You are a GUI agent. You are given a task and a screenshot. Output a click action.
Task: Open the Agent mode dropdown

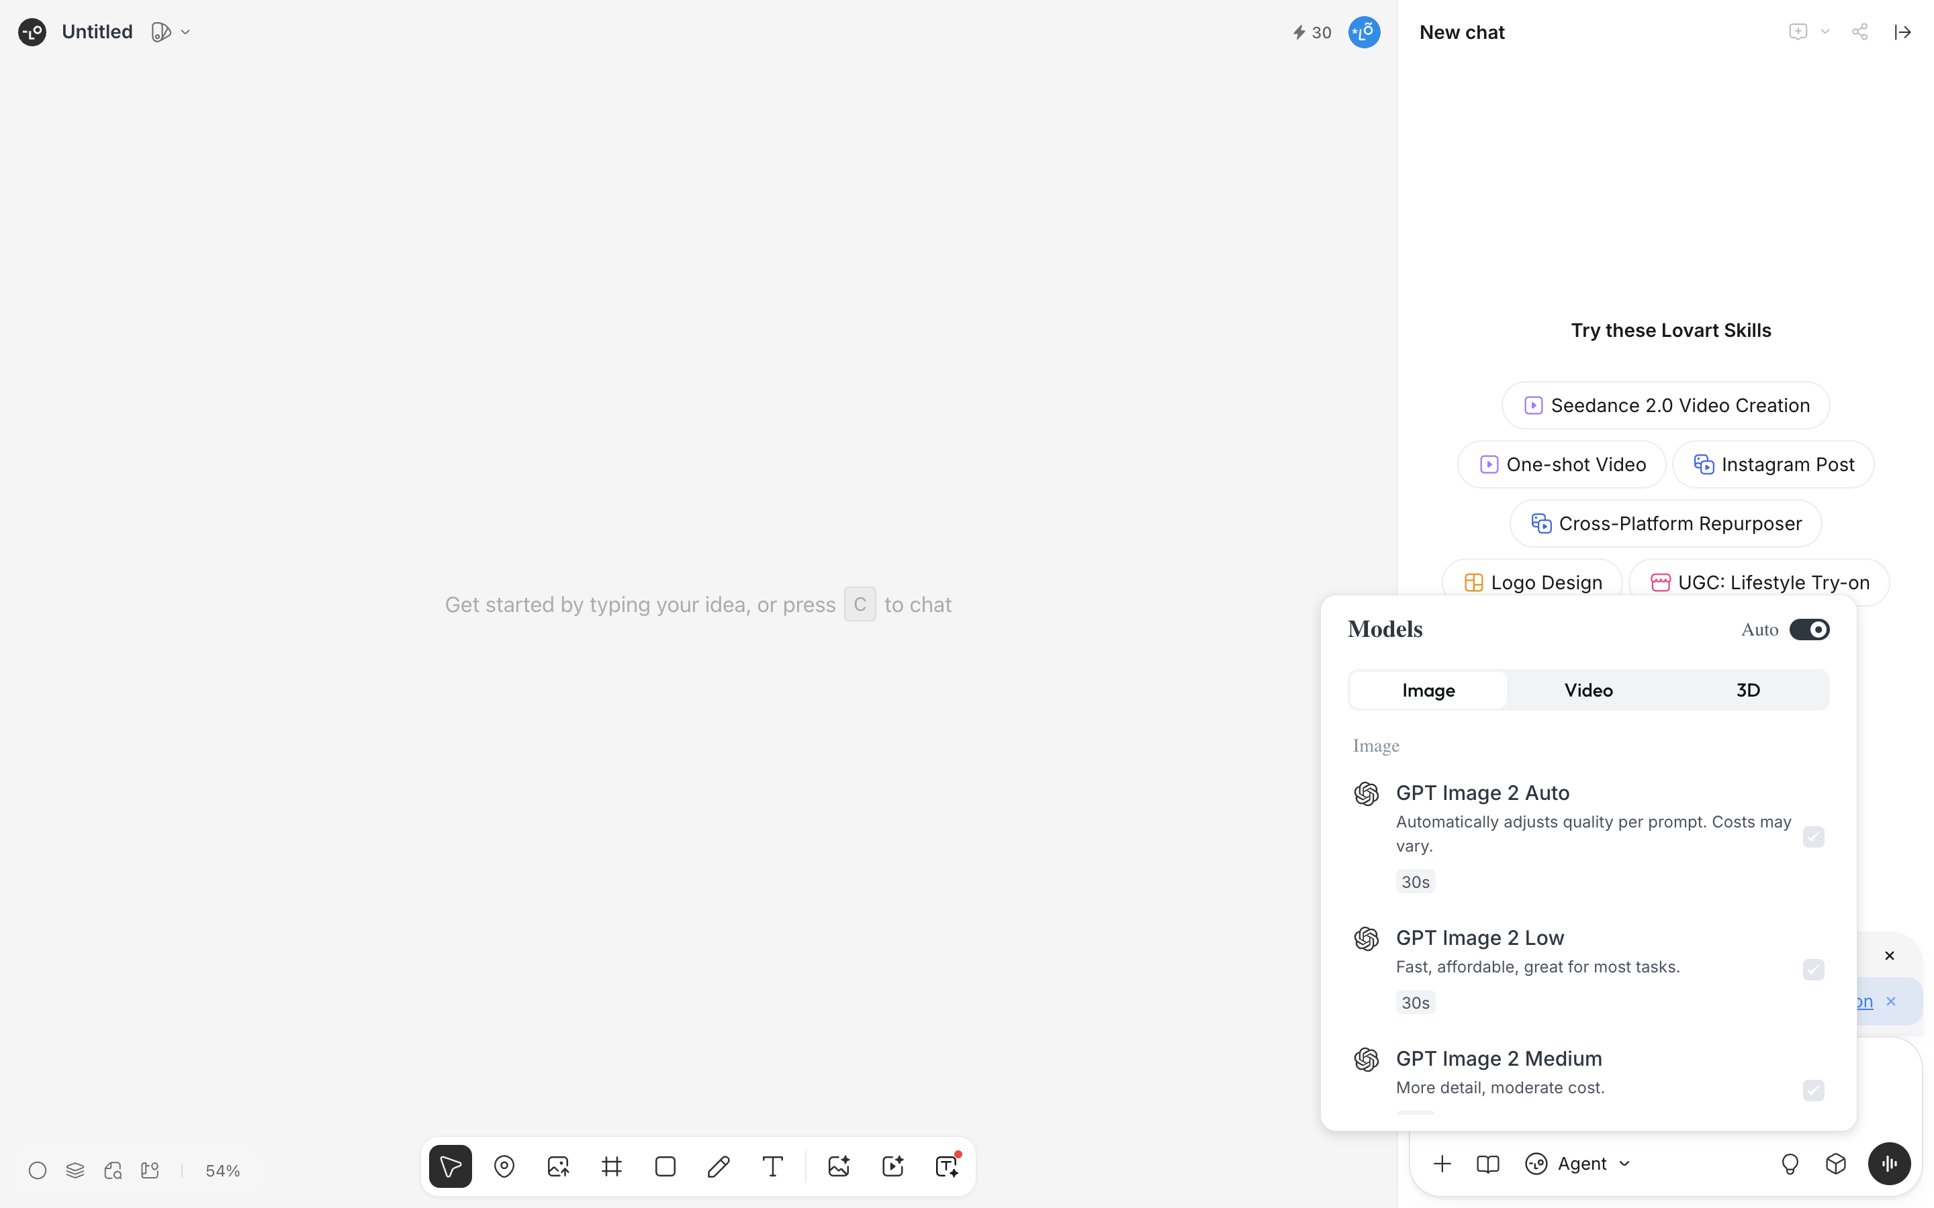point(1577,1164)
